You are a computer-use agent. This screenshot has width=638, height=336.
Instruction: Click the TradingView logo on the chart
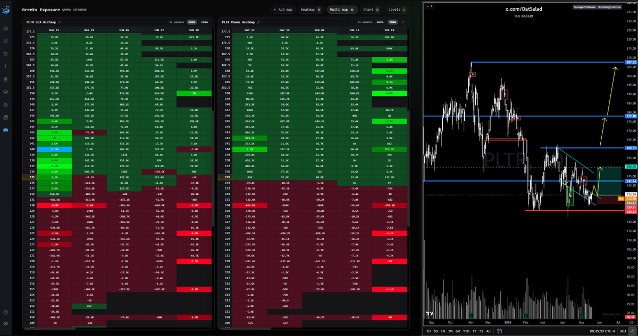429,314
